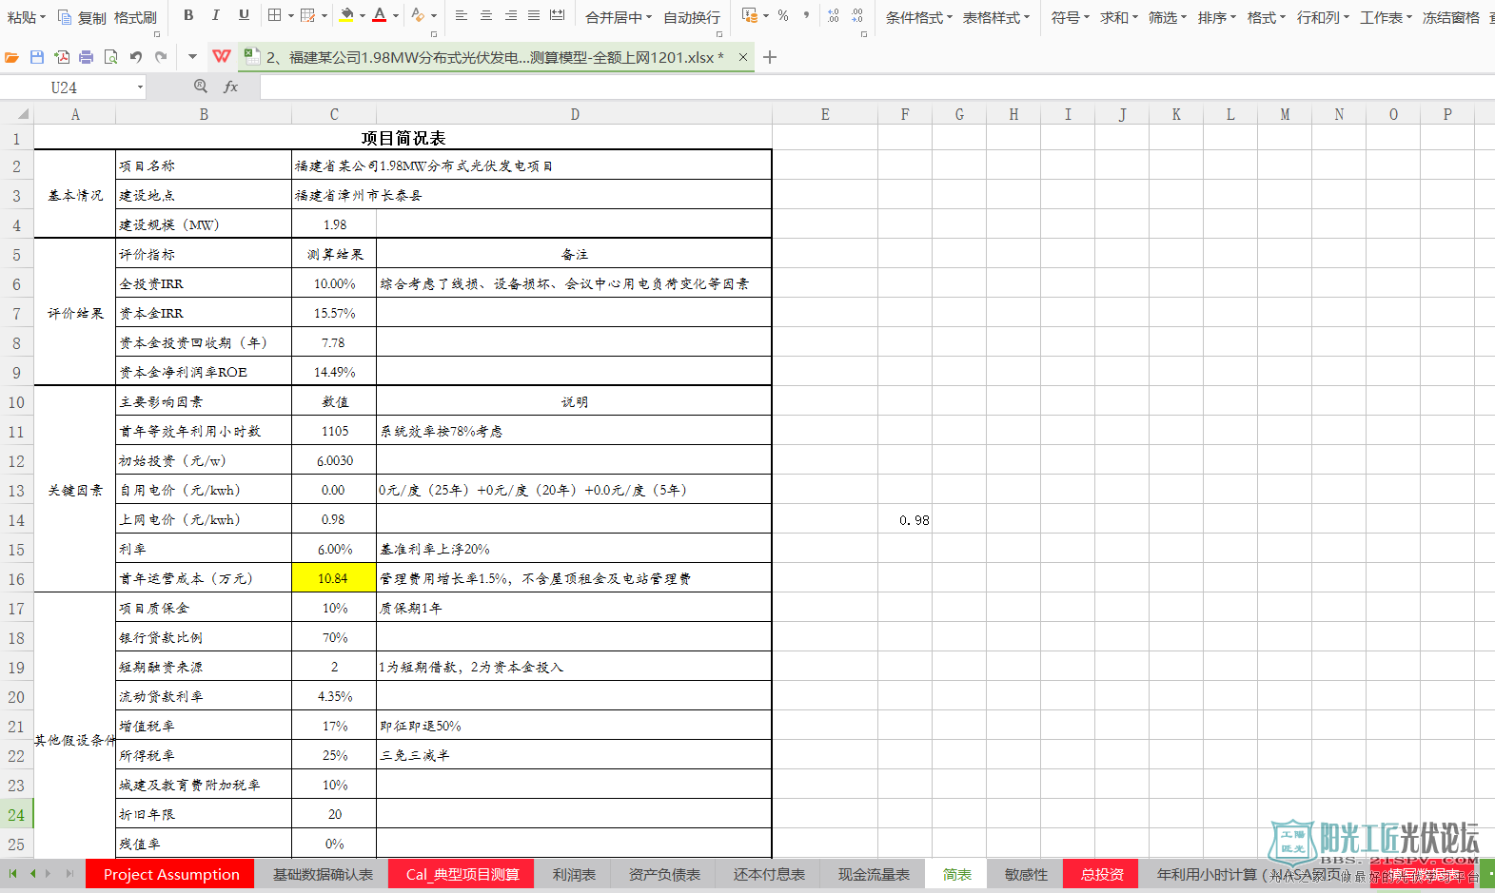Screen dimensions: 1495x893
Task: Switch to 还本付息表 sheet tab
Action: tap(769, 874)
